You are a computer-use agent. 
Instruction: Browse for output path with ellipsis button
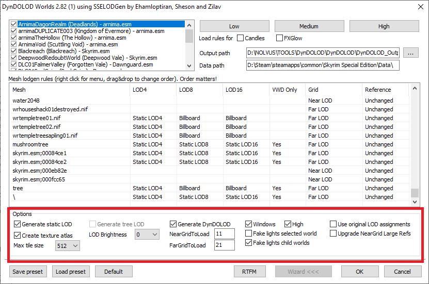click(x=410, y=53)
